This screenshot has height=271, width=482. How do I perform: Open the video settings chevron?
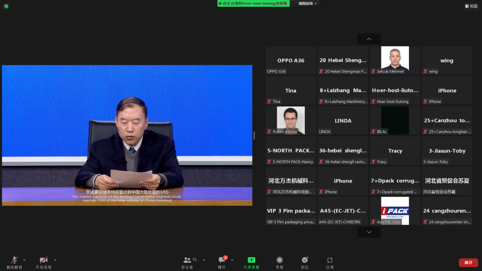click(x=54, y=259)
